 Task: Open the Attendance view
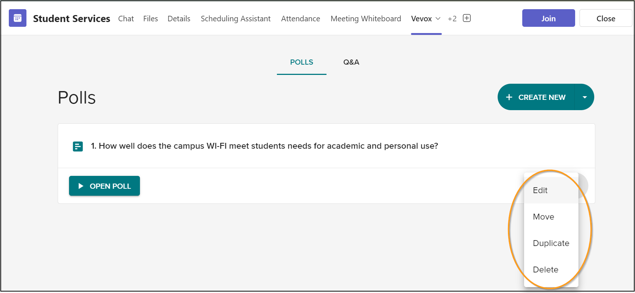click(x=300, y=18)
